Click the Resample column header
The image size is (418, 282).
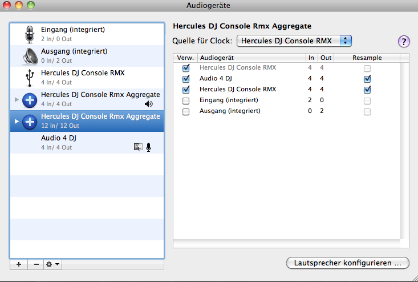(367, 58)
